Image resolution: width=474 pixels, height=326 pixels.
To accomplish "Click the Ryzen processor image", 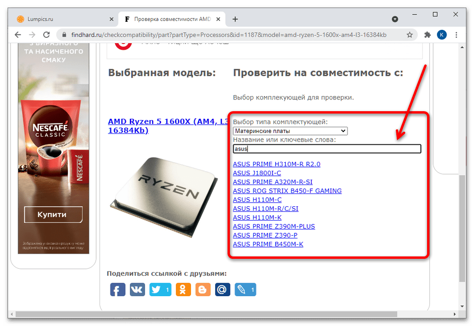I will point(164,197).
